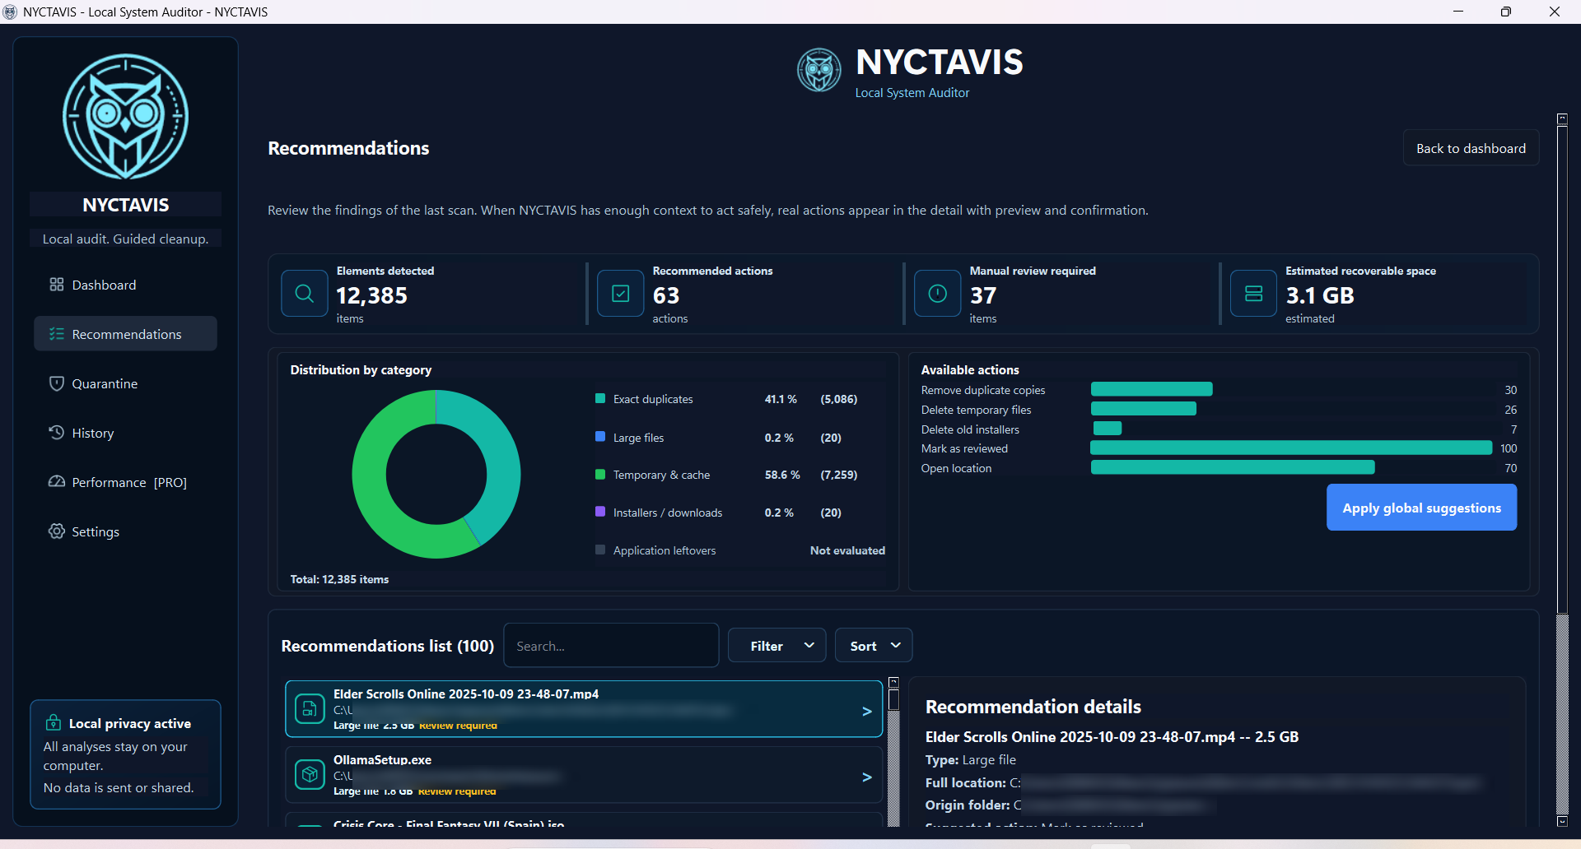Click the 3.1 GB estimated space value
The height and width of the screenshot is (849, 1581).
click(1319, 295)
